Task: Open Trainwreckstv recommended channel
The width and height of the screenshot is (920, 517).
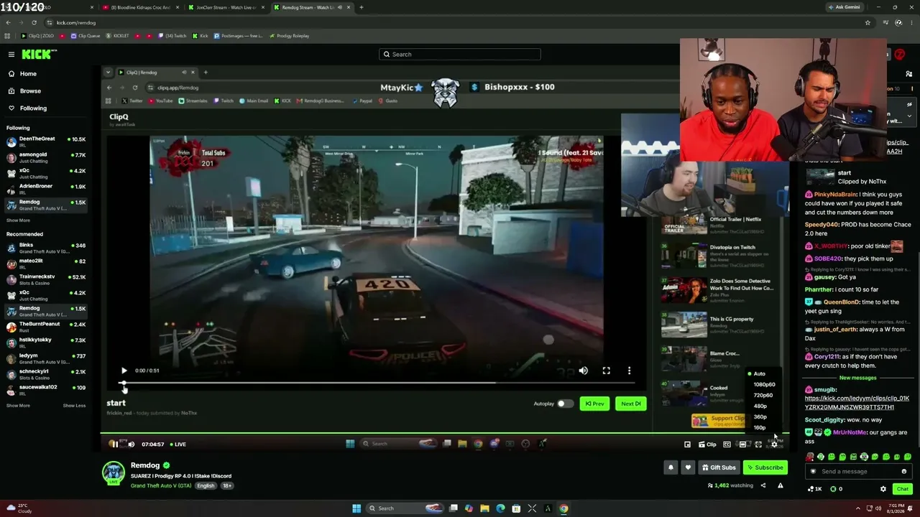Action: (46, 279)
